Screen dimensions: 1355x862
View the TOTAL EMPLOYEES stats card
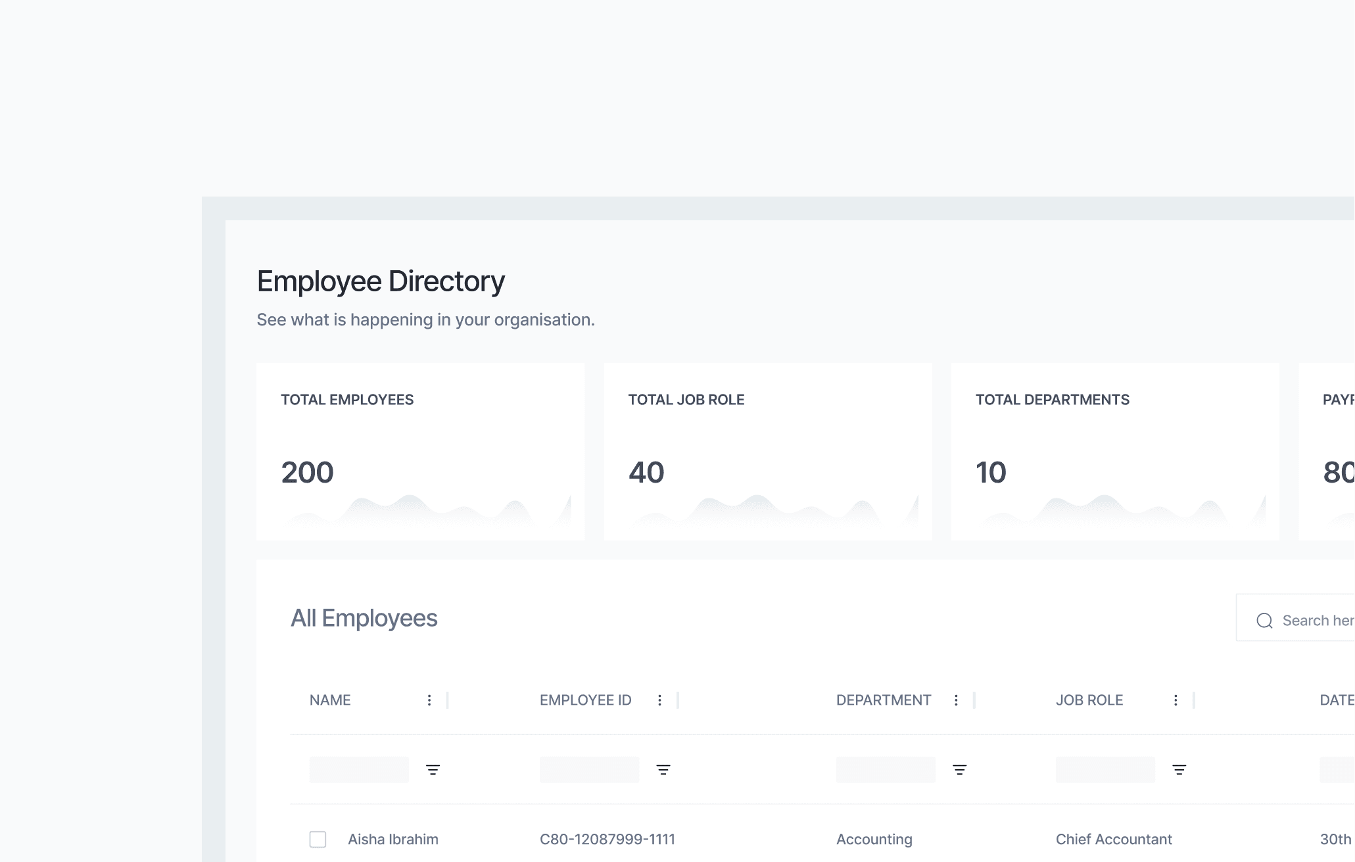420,452
